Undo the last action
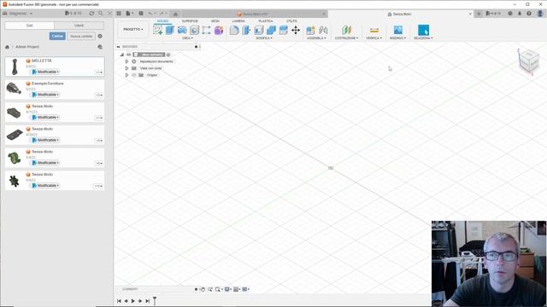 150,14
